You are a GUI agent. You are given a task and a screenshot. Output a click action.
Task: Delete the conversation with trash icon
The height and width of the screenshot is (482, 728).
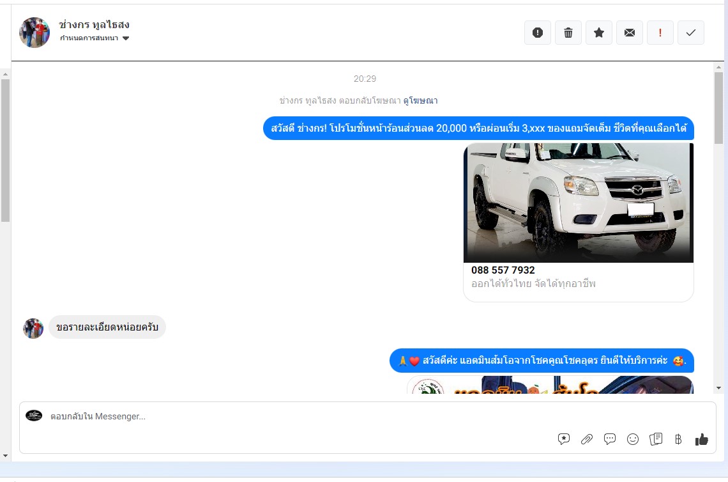click(x=568, y=33)
